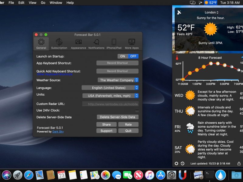Select Saturday's partly cloudy icon

(x=190, y=149)
